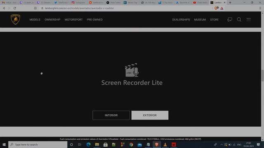
Task: Open site search magnifier icon
Action: pos(239,19)
